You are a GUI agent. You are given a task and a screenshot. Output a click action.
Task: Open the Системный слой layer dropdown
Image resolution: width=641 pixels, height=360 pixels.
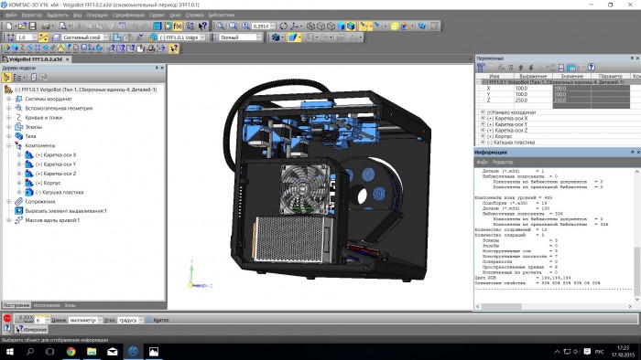coord(106,37)
